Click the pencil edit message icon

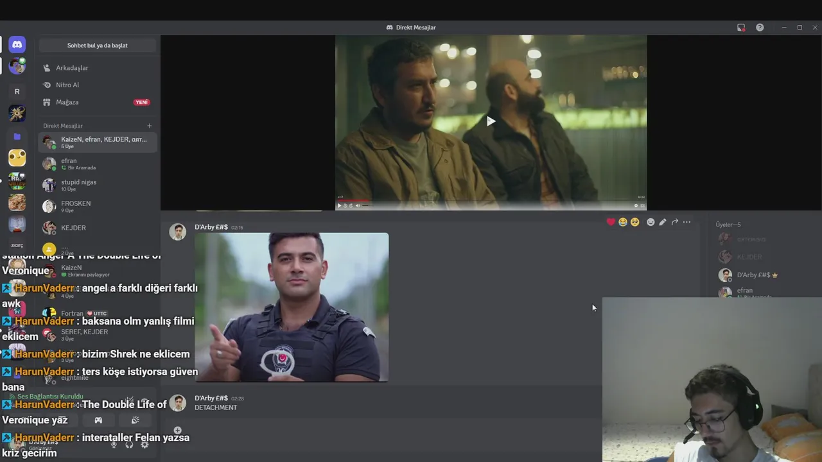click(663, 222)
